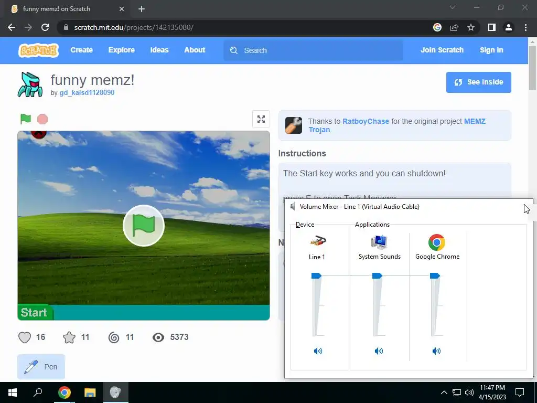Screen dimensions: 537x403
Task: Share this page from address bar
Action: pos(454,27)
